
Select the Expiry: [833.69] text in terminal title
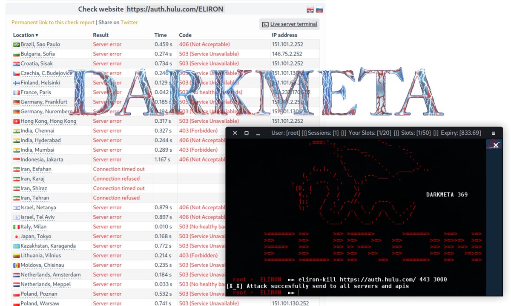[x=461, y=133]
